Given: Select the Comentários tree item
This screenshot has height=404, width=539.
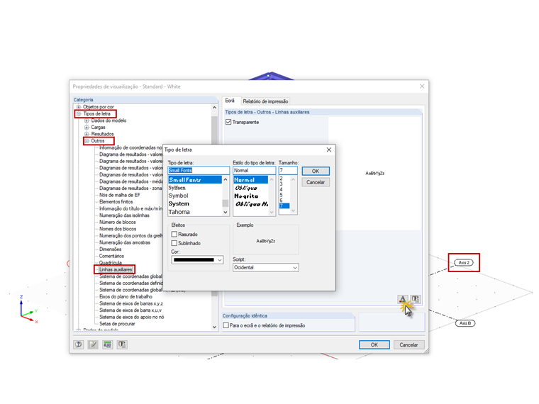Looking at the screenshot, I should (111, 256).
